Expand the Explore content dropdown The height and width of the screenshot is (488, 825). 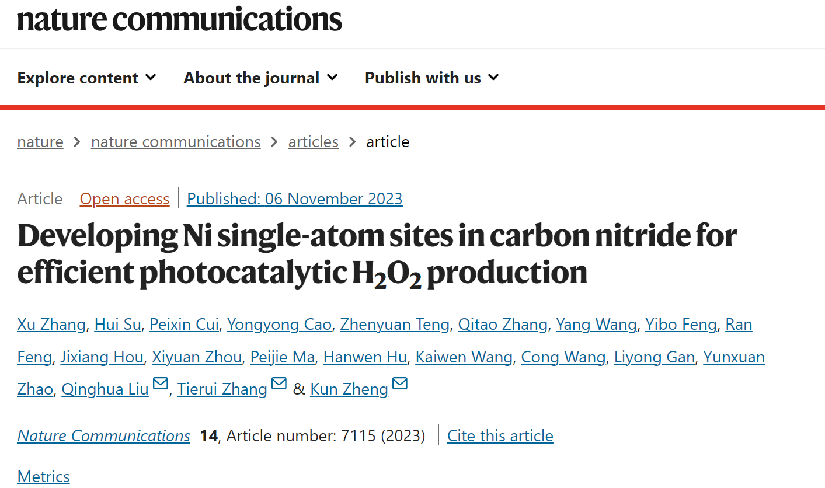pos(87,78)
